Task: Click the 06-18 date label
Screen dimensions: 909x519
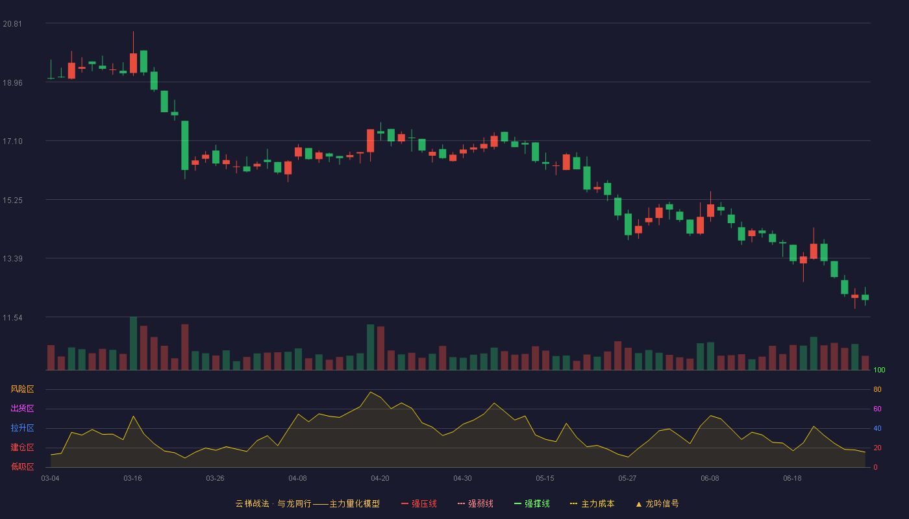Action: point(792,478)
